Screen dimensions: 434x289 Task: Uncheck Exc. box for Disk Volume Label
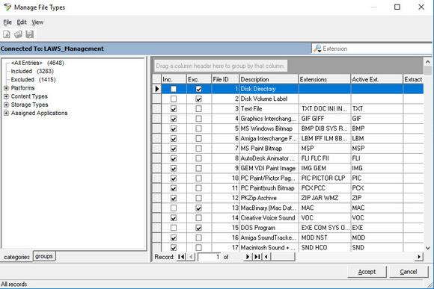pos(198,99)
